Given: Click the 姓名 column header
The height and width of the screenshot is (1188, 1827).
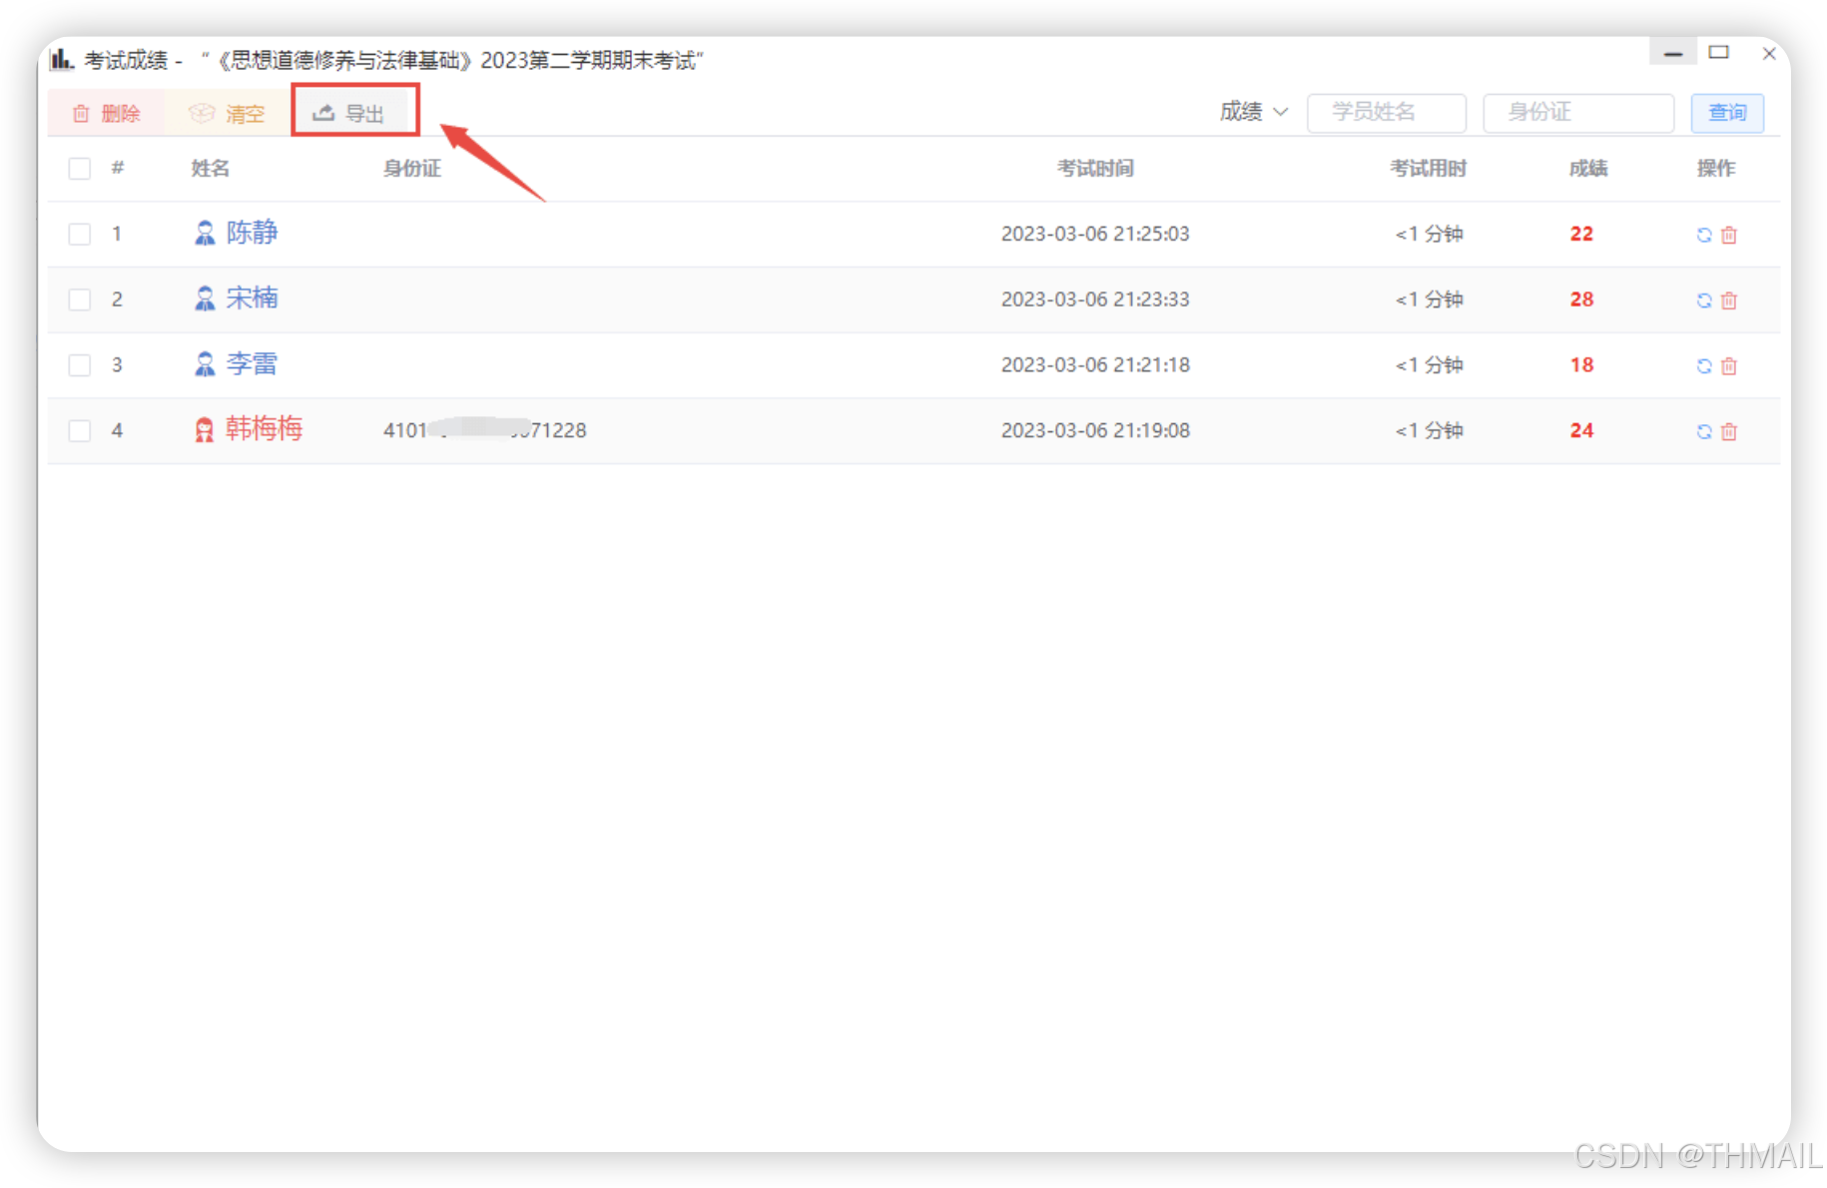Looking at the screenshot, I should 211,168.
